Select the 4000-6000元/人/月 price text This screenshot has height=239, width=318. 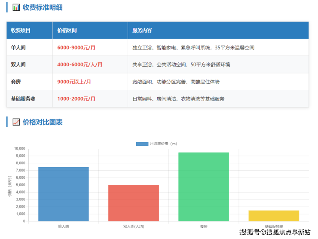click(79, 64)
